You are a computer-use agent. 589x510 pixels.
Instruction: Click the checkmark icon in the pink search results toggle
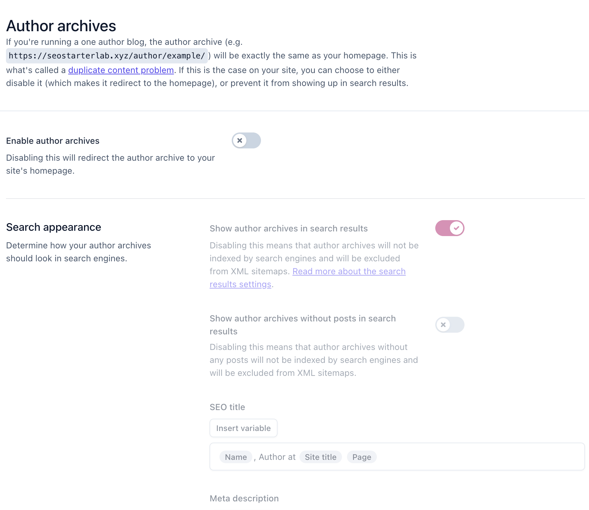pyautogui.click(x=457, y=228)
